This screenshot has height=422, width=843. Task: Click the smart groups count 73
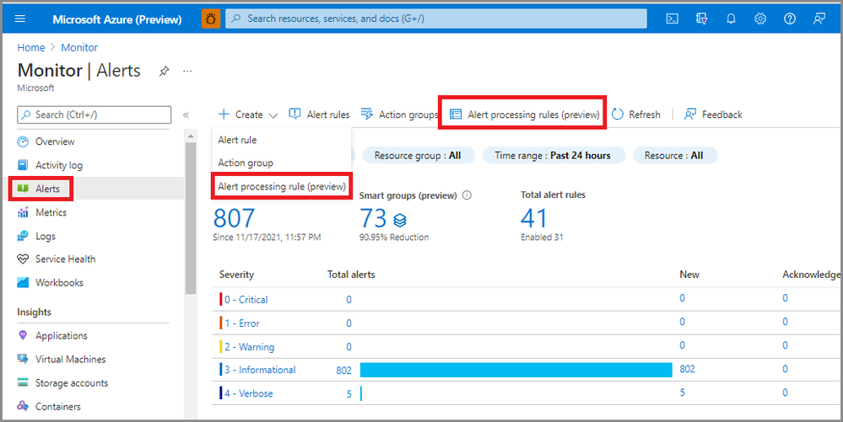(373, 218)
